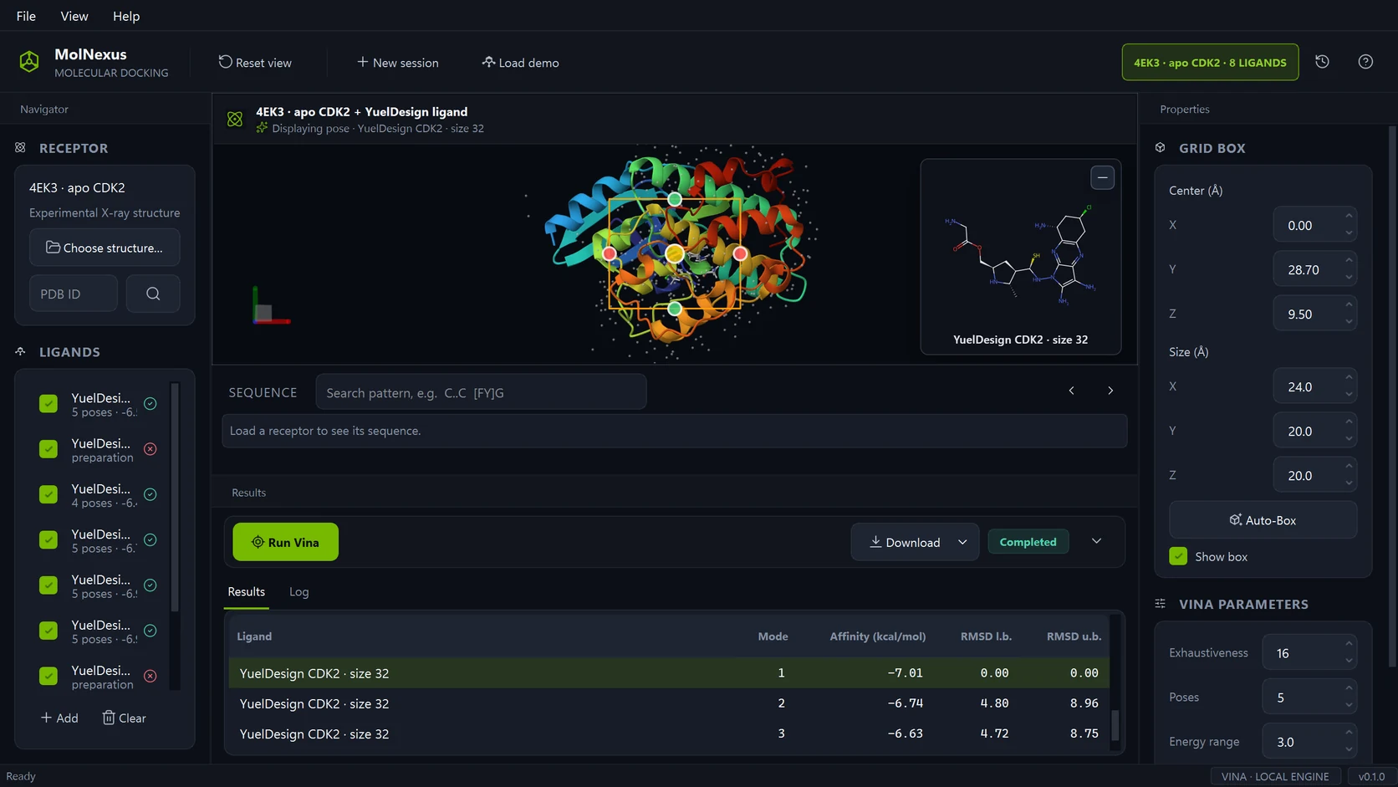1398x787 pixels.
Task: Adjust Size X stepper arrows
Action: (x=1349, y=386)
